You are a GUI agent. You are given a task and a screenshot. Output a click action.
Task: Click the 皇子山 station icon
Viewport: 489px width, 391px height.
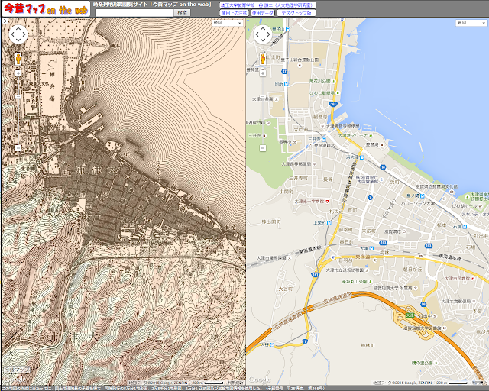[287, 29]
